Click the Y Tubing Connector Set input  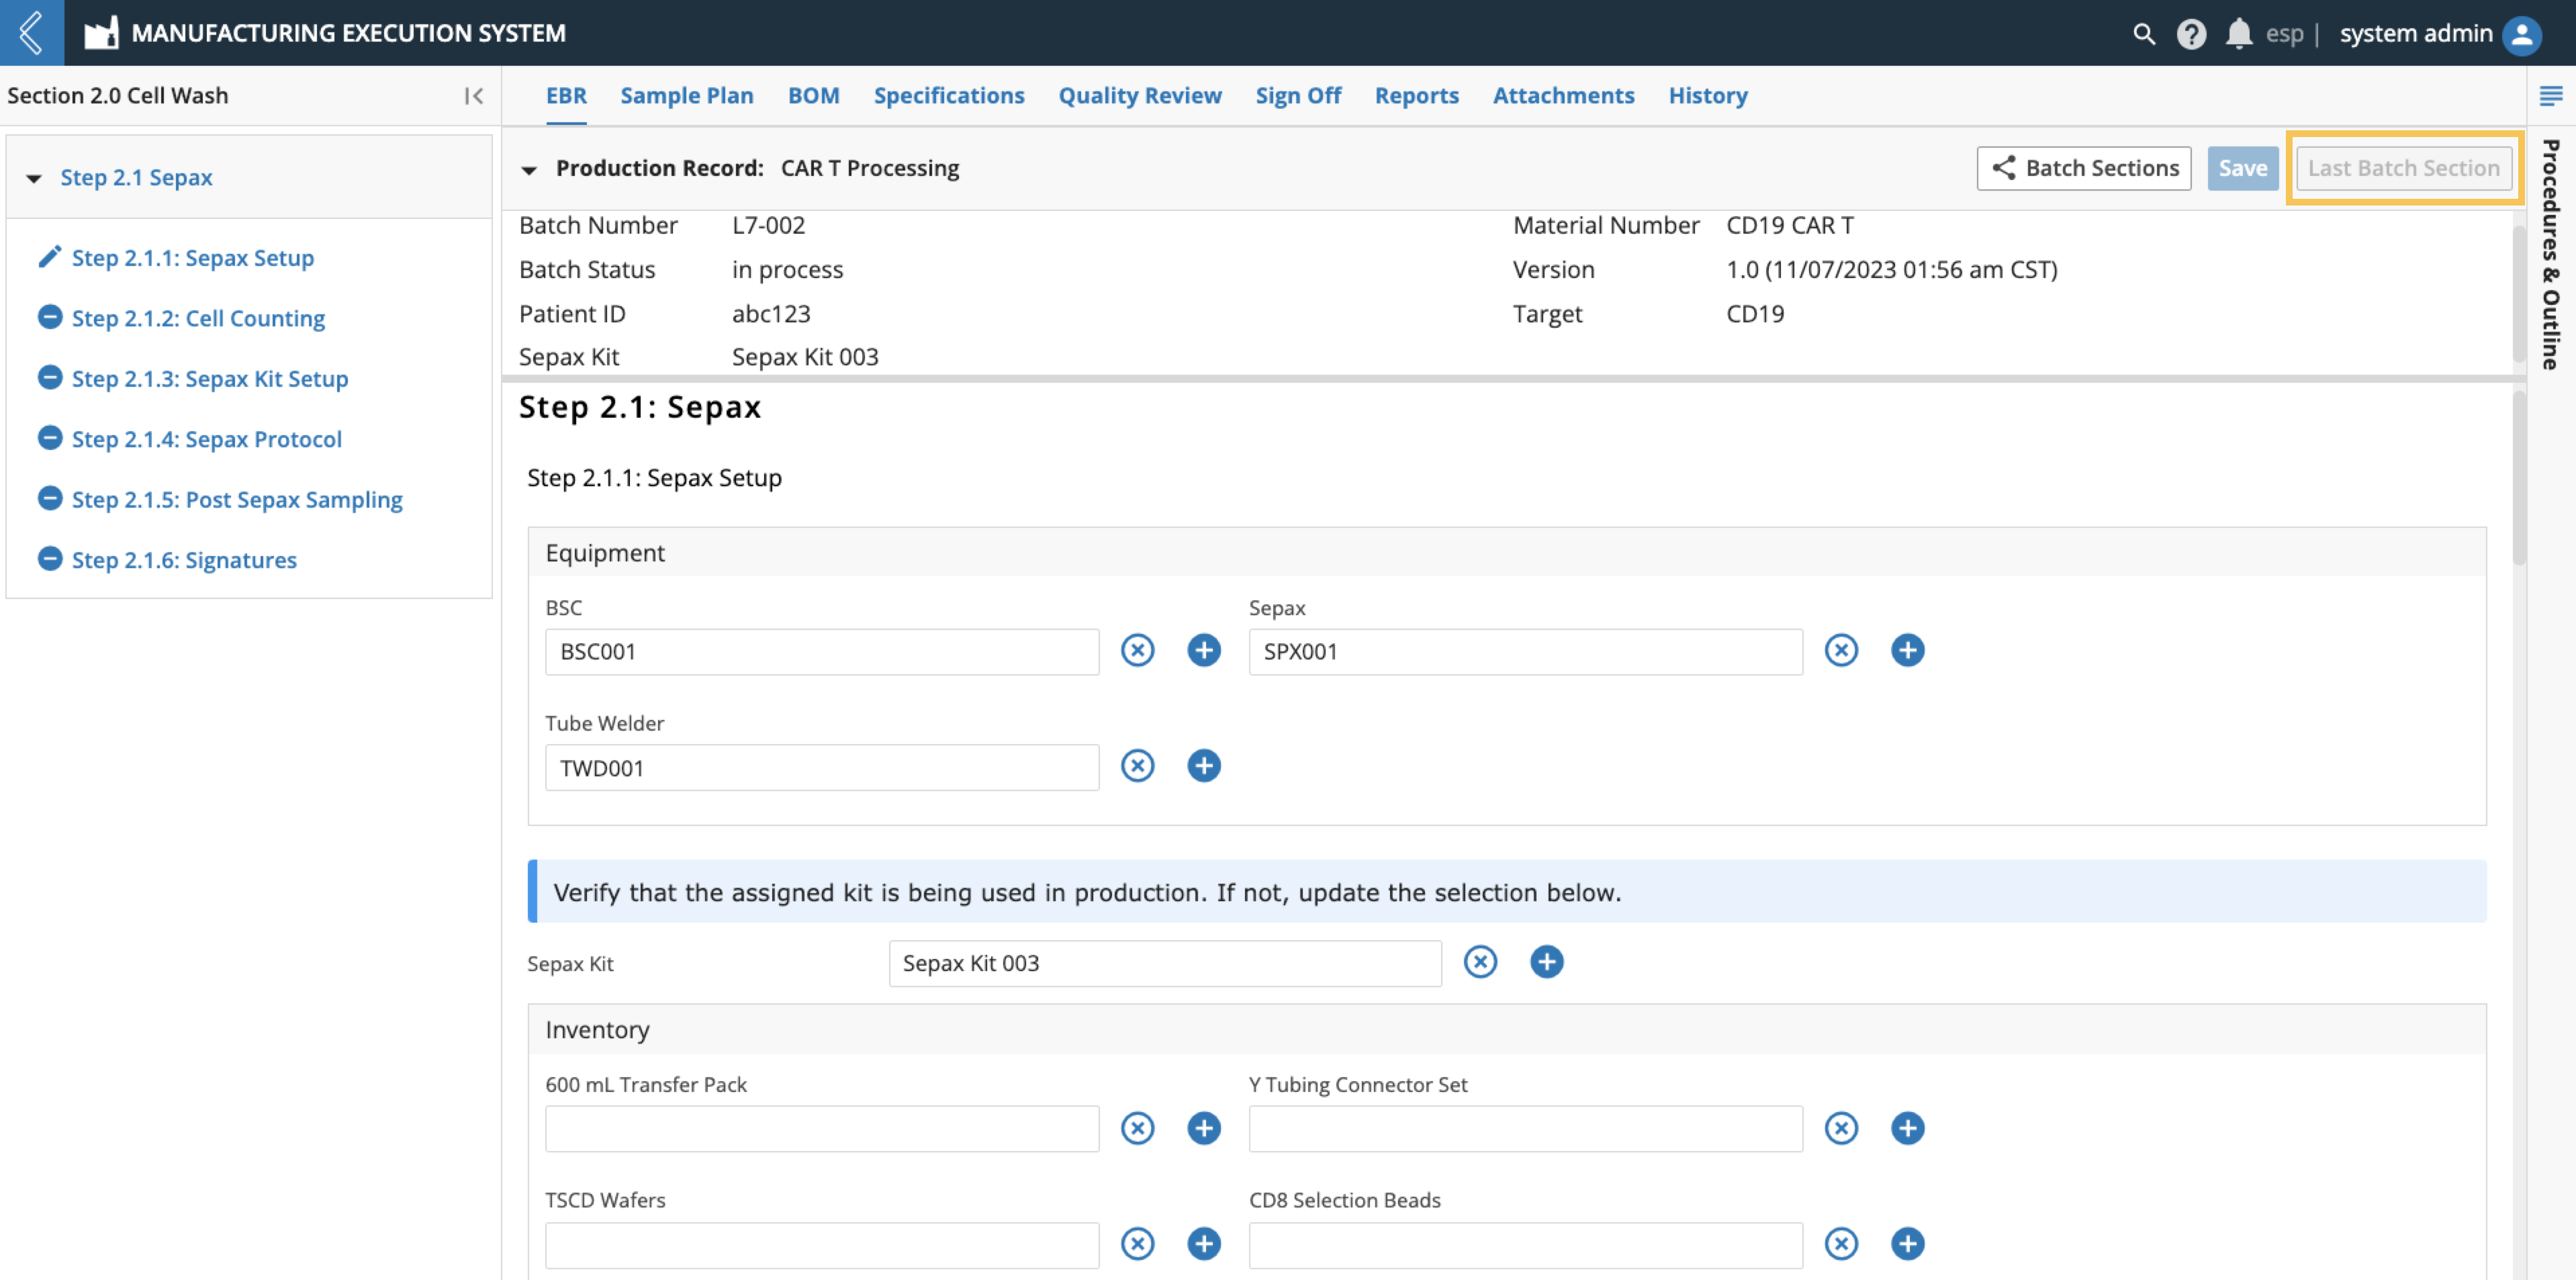tap(1525, 1130)
